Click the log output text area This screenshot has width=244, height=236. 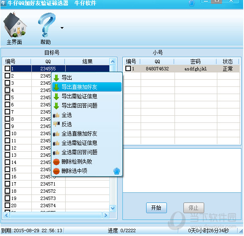(182, 170)
